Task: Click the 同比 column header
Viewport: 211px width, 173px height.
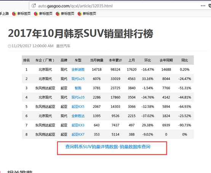Action: pos(185,60)
